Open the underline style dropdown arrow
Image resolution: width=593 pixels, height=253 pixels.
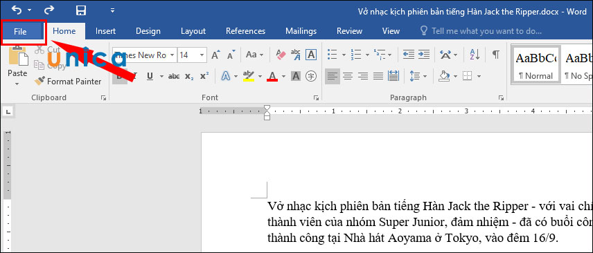[161, 77]
